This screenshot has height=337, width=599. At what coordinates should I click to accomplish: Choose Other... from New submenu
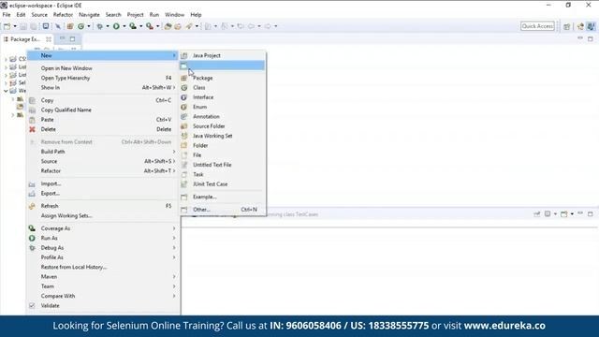tap(223, 210)
